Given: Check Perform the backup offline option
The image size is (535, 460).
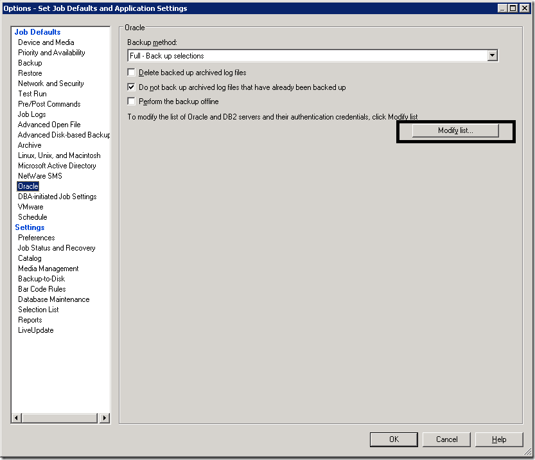Looking at the screenshot, I should [x=132, y=102].
